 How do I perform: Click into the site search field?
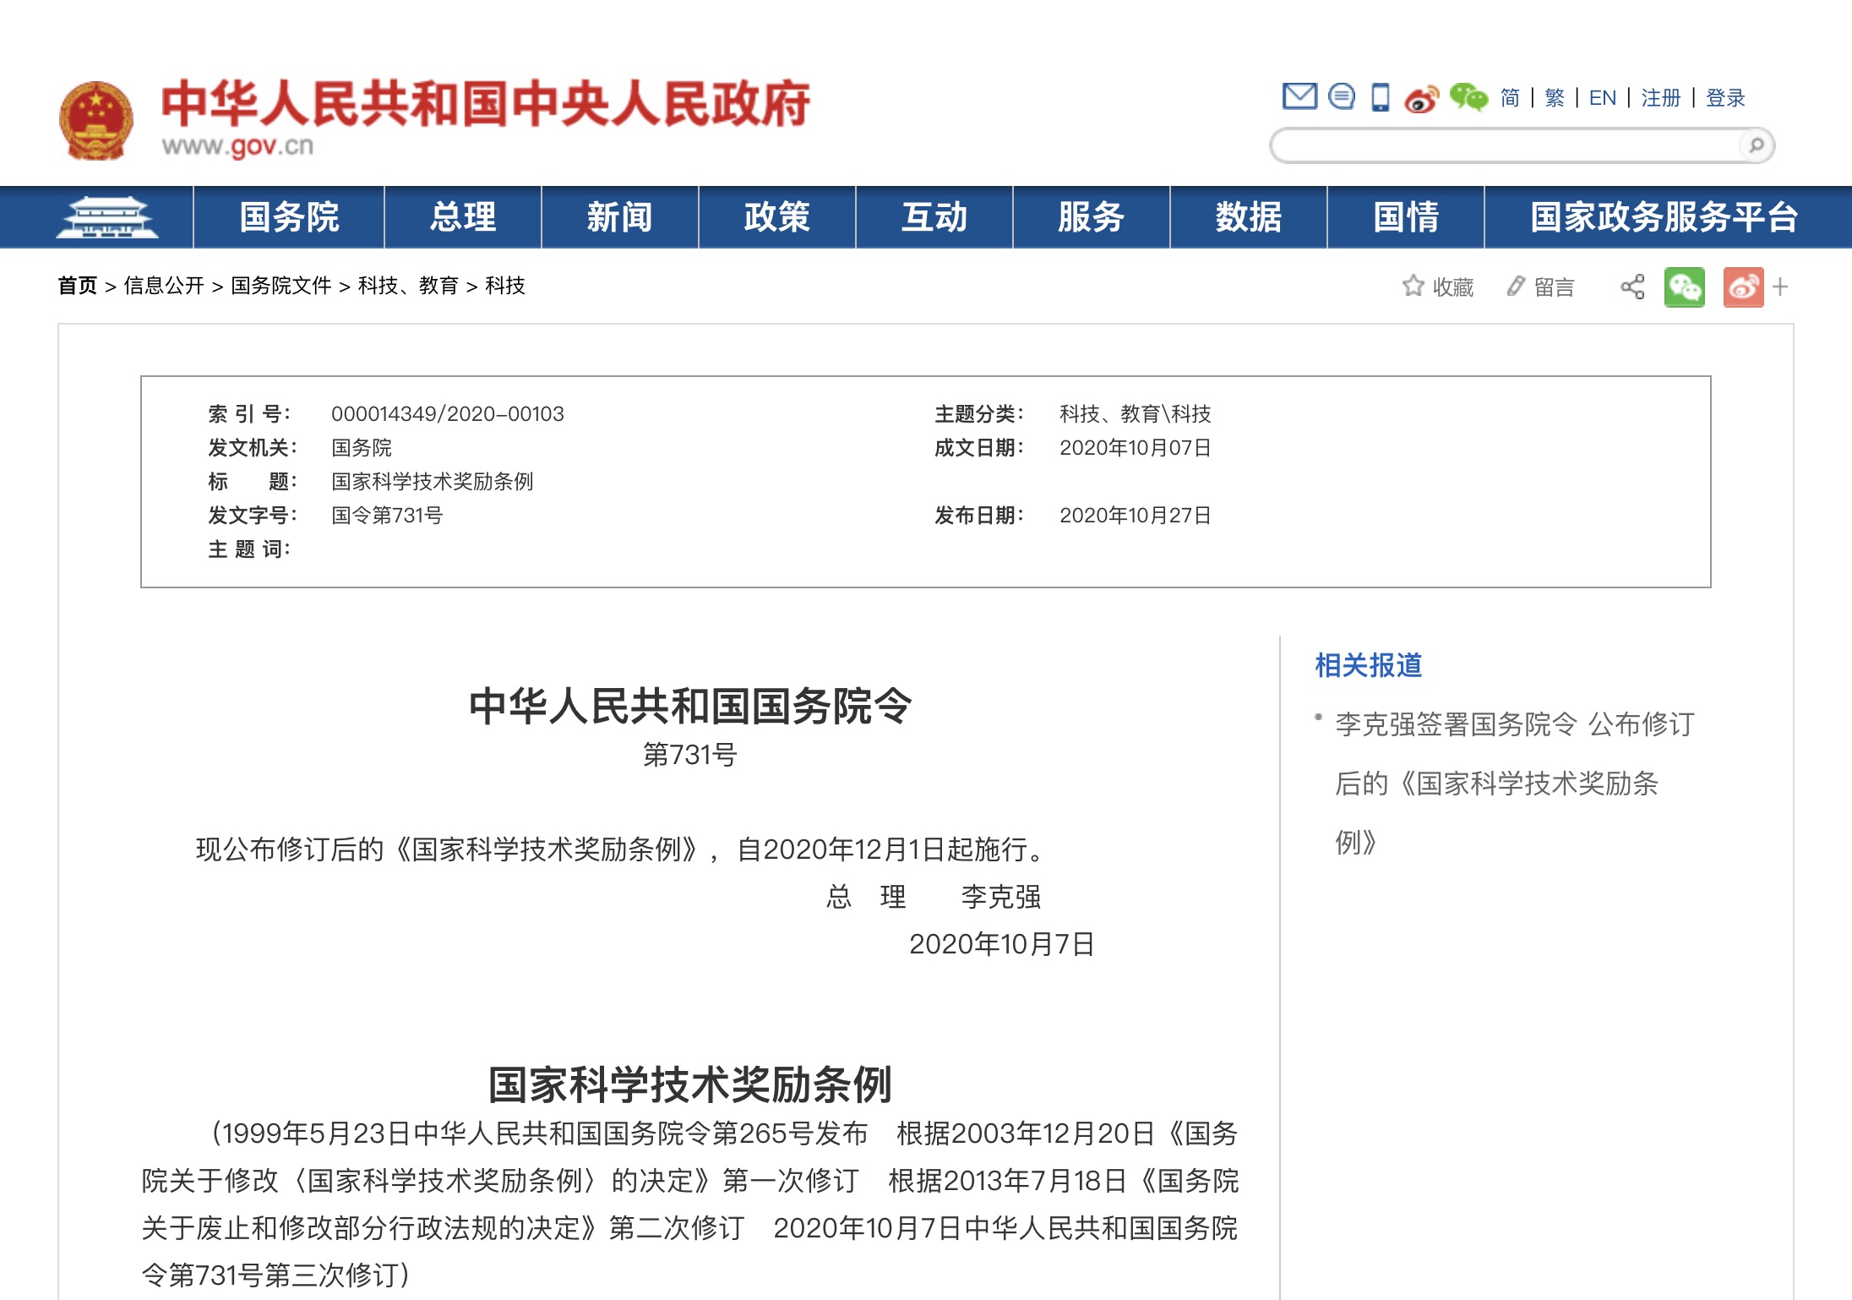pos(1504,145)
